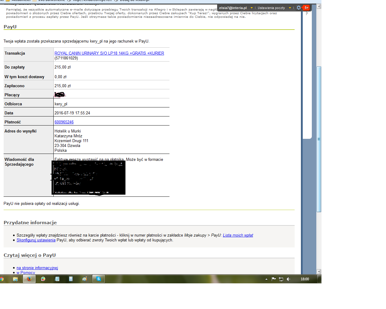Click the Hotelik u Murki address line
Image resolution: width=386 pixels, height=309 pixels.
68,131
